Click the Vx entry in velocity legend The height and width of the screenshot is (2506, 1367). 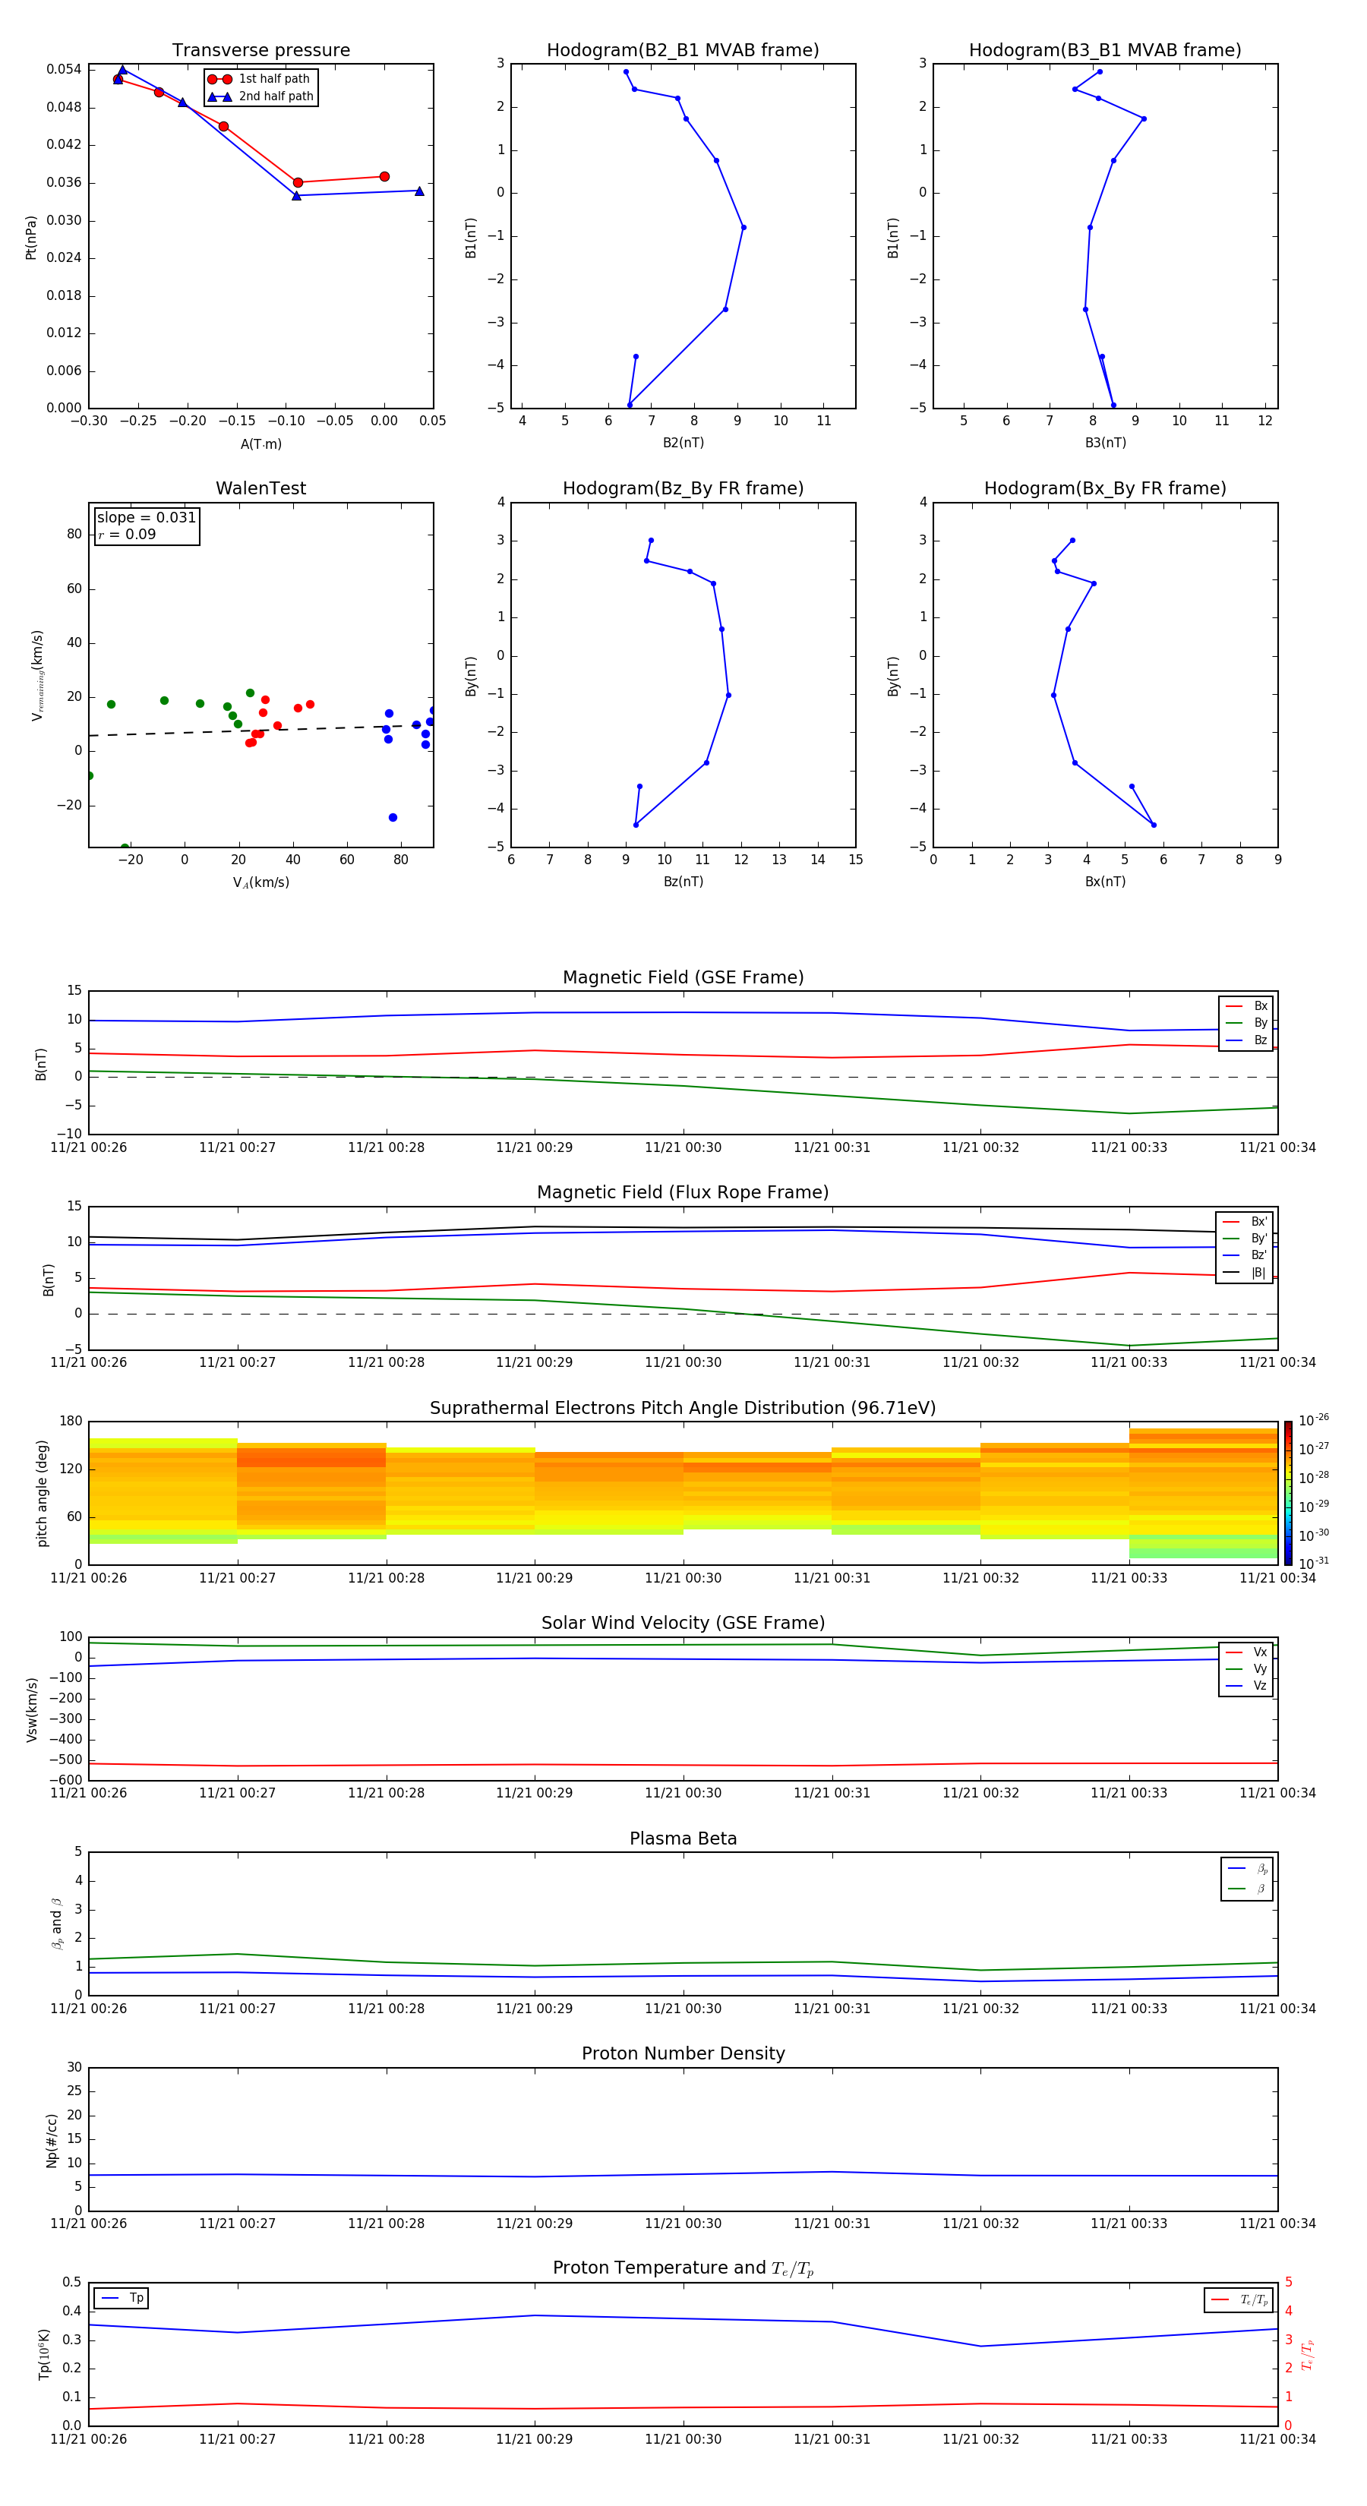tap(1246, 1653)
